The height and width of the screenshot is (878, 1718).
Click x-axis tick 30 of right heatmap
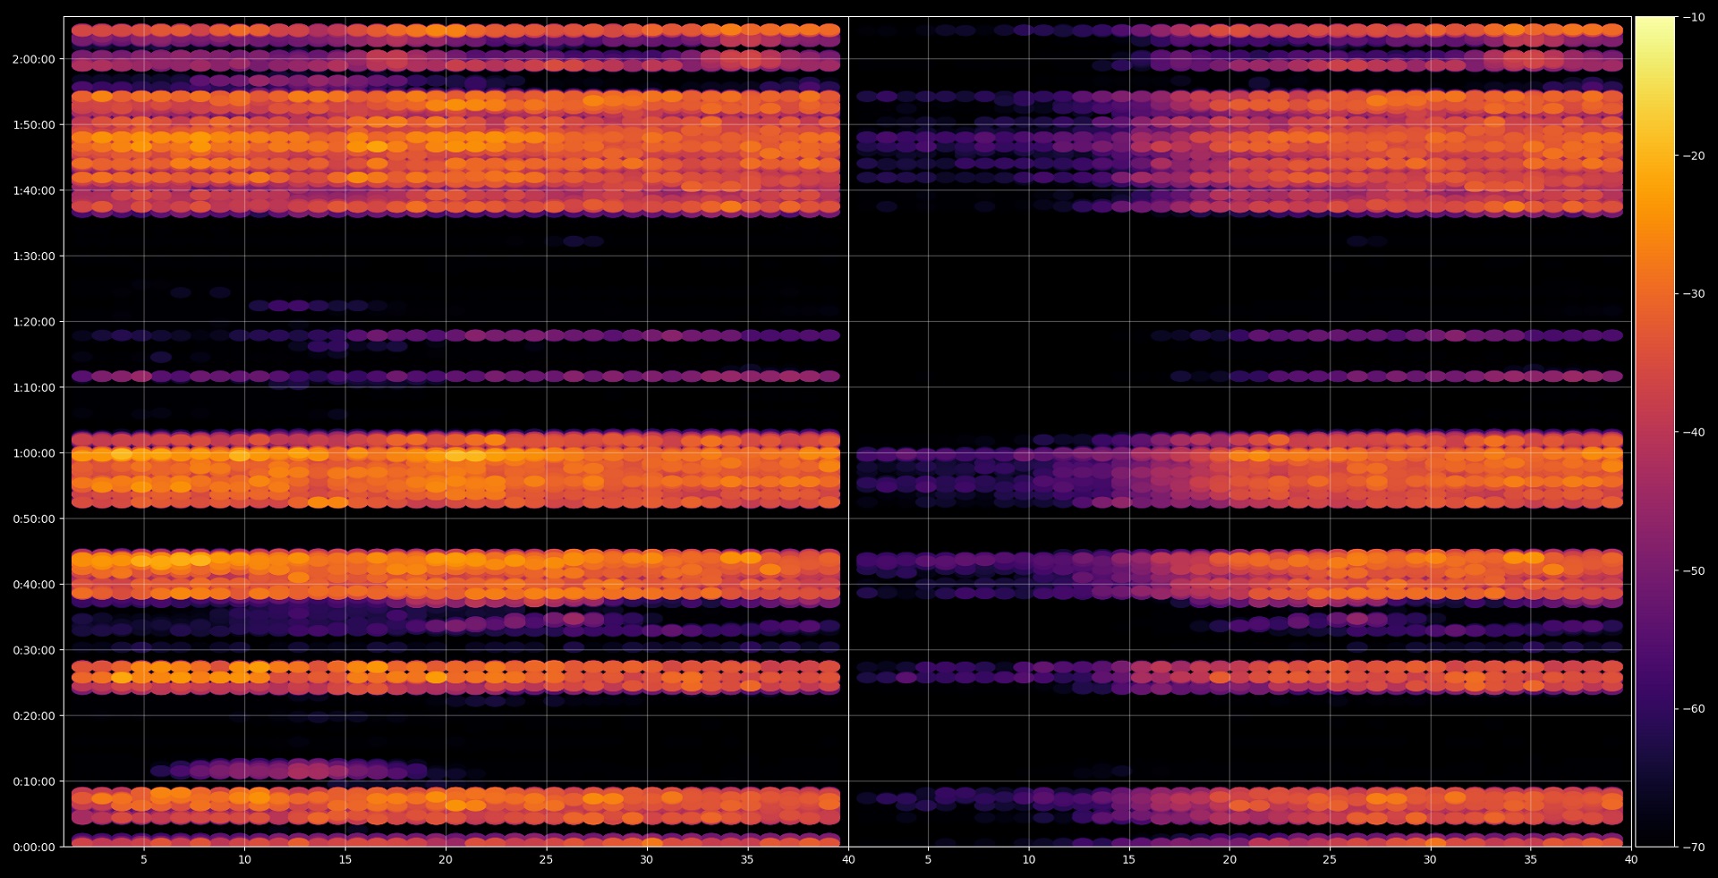[x=1431, y=859]
